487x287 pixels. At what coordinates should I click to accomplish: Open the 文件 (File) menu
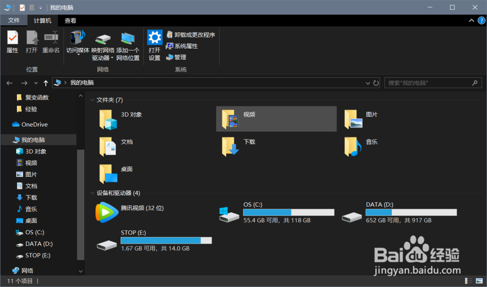14,20
